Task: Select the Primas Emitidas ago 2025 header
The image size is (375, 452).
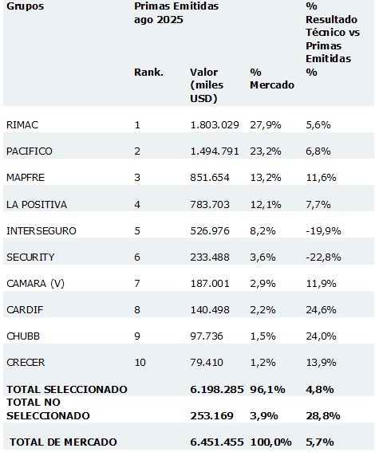Action: [x=176, y=13]
